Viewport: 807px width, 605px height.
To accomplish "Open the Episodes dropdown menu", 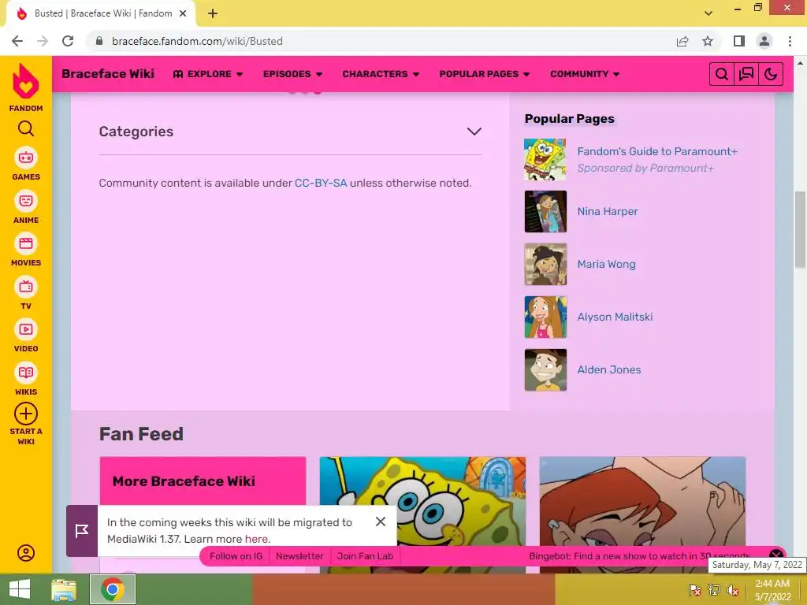I will coord(292,74).
